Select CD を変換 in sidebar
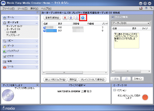This screenshot has width=154, height=111. tap(11, 32)
